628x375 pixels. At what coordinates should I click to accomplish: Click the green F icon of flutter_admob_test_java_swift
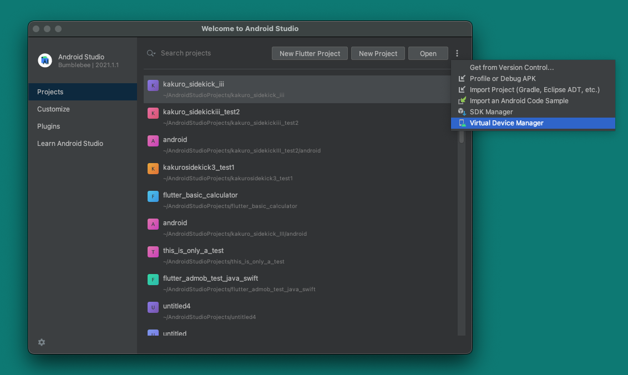(x=153, y=279)
